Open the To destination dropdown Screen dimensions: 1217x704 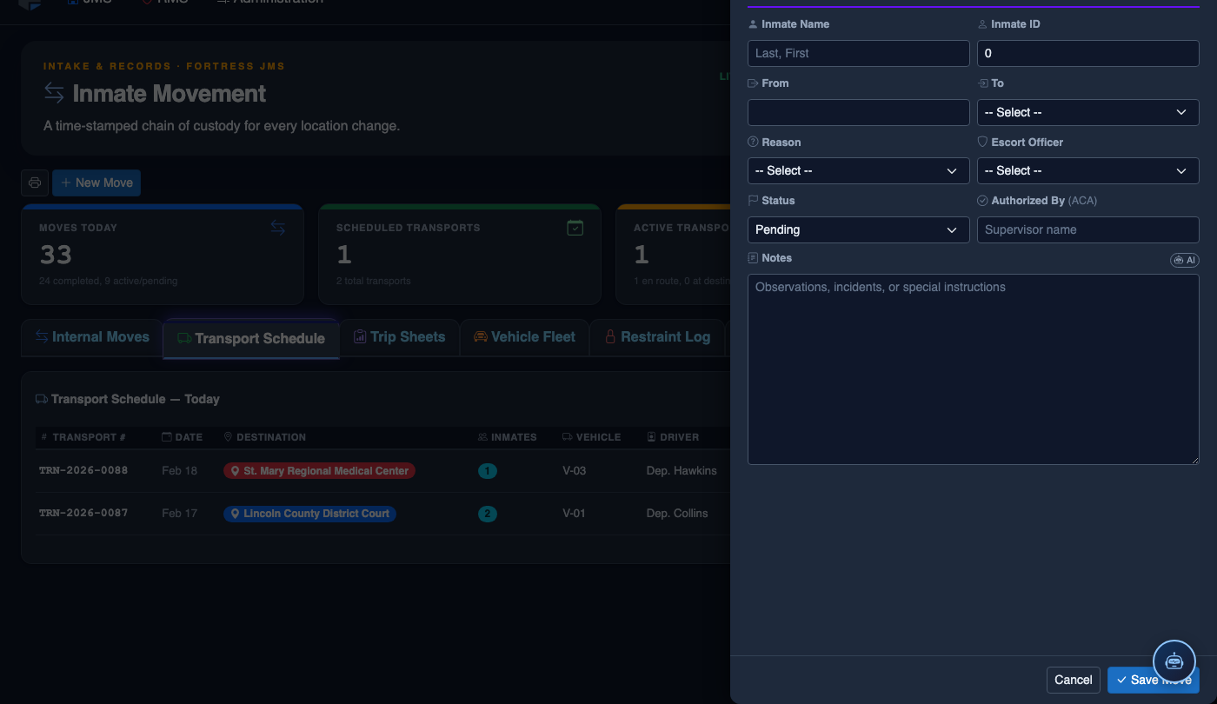[1087, 112]
